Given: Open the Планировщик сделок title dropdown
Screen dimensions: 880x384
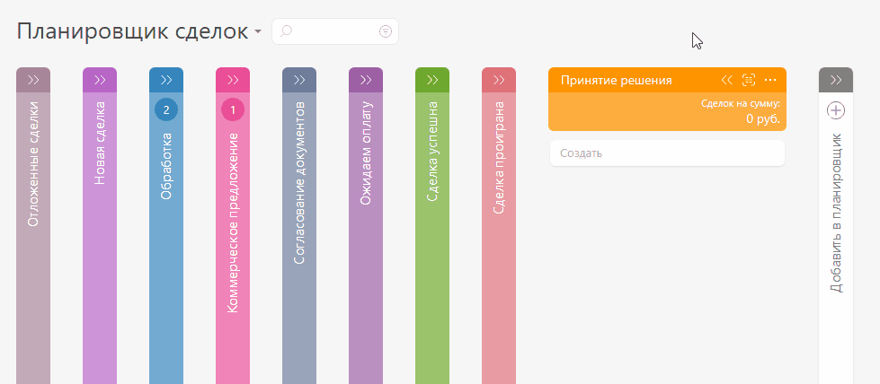Looking at the screenshot, I should pyautogui.click(x=258, y=31).
